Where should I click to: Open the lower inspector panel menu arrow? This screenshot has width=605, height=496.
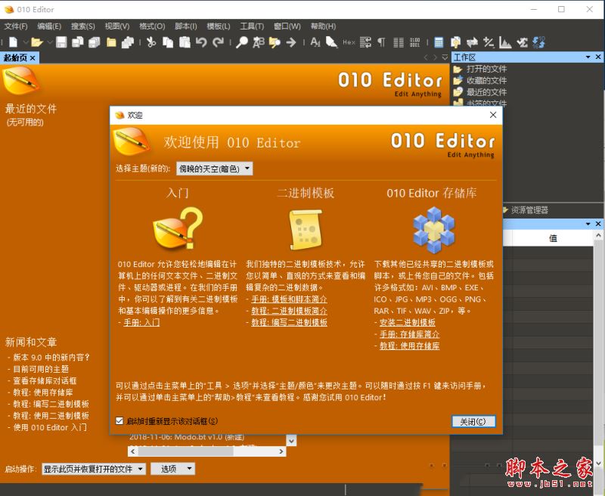pos(588,224)
